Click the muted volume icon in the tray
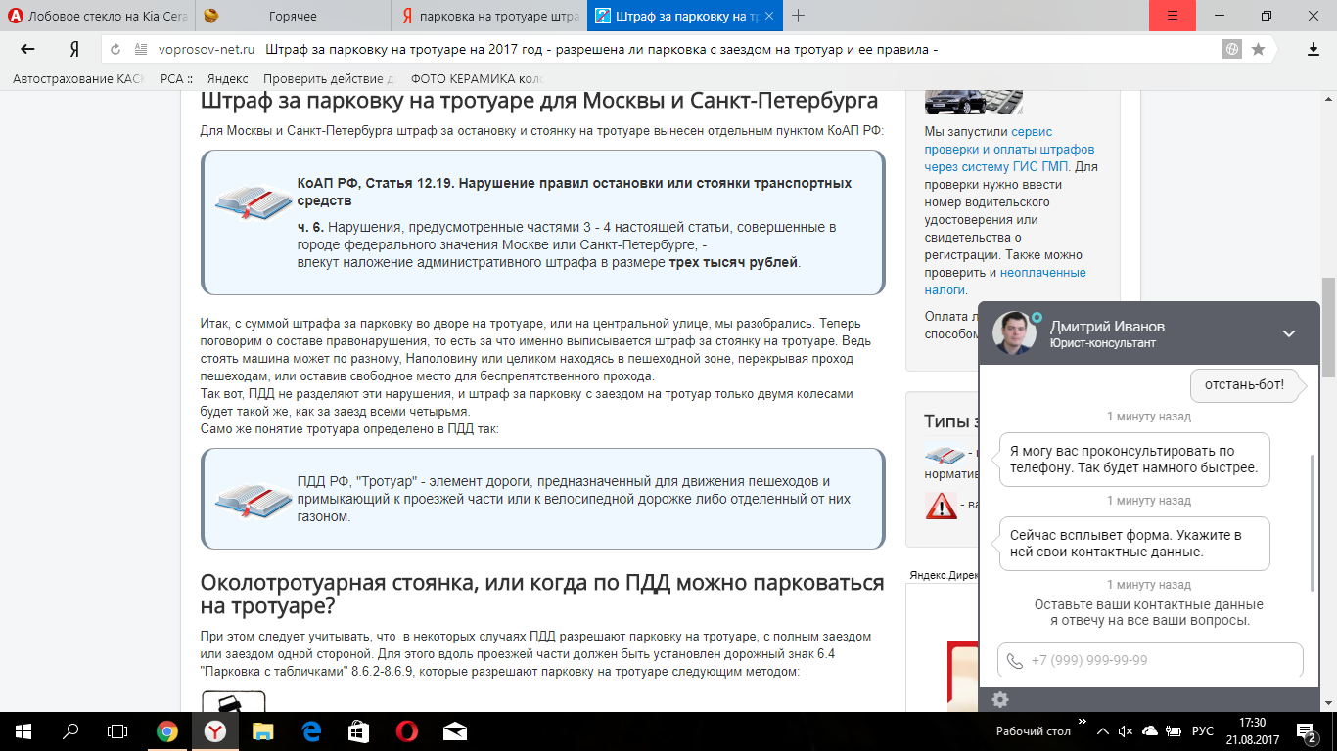Viewport: 1337px width, 751px height. [1127, 730]
